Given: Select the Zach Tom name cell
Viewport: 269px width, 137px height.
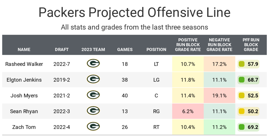Looking at the screenshot, I should [x=24, y=127].
